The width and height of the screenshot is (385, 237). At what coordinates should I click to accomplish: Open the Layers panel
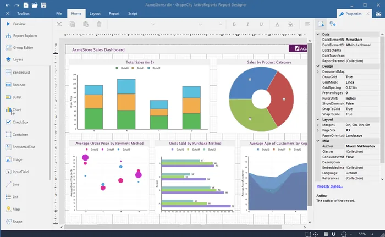(14, 59)
